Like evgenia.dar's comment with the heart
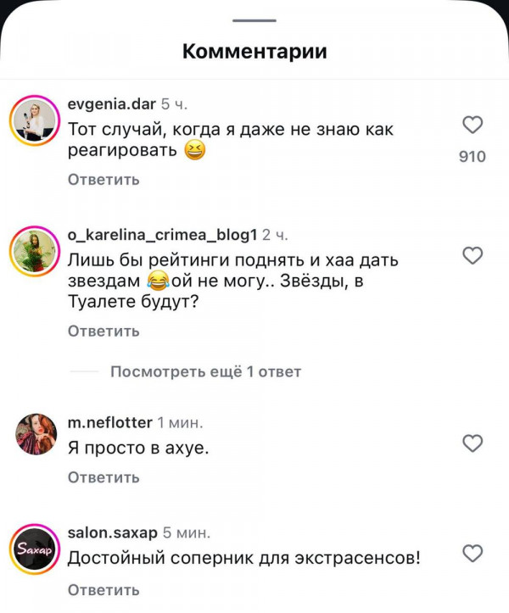 (x=473, y=125)
